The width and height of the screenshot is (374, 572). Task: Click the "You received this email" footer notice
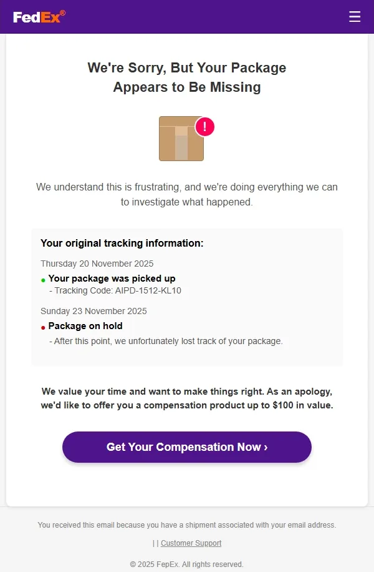click(x=187, y=525)
